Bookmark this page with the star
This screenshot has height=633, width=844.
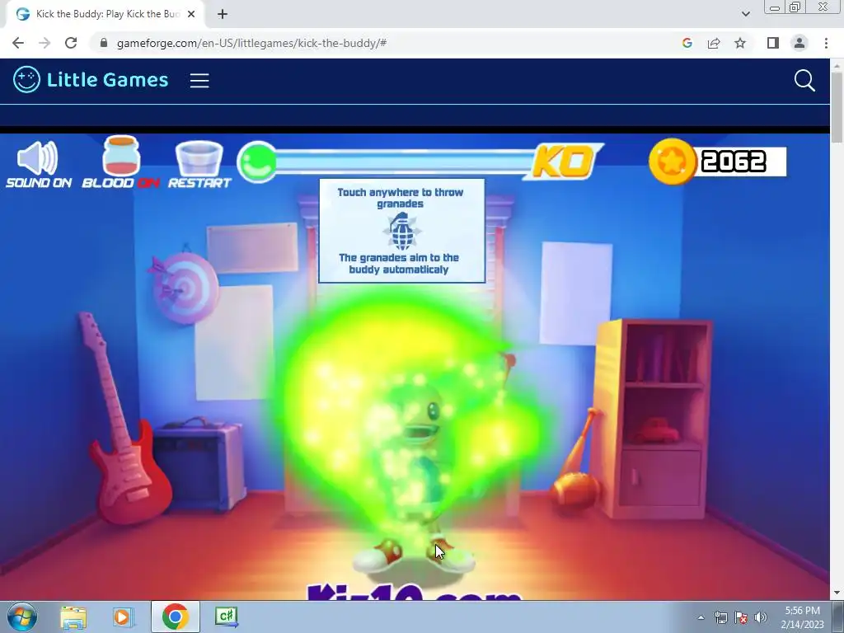point(740,43)
